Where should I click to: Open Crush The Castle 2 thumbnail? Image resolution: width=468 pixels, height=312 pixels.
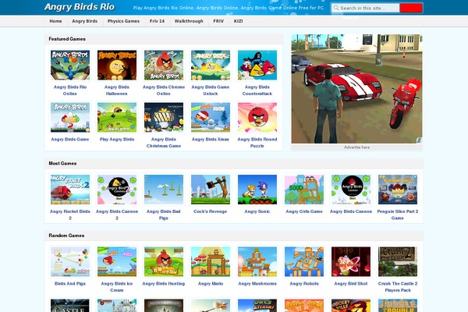pos(398,261)
